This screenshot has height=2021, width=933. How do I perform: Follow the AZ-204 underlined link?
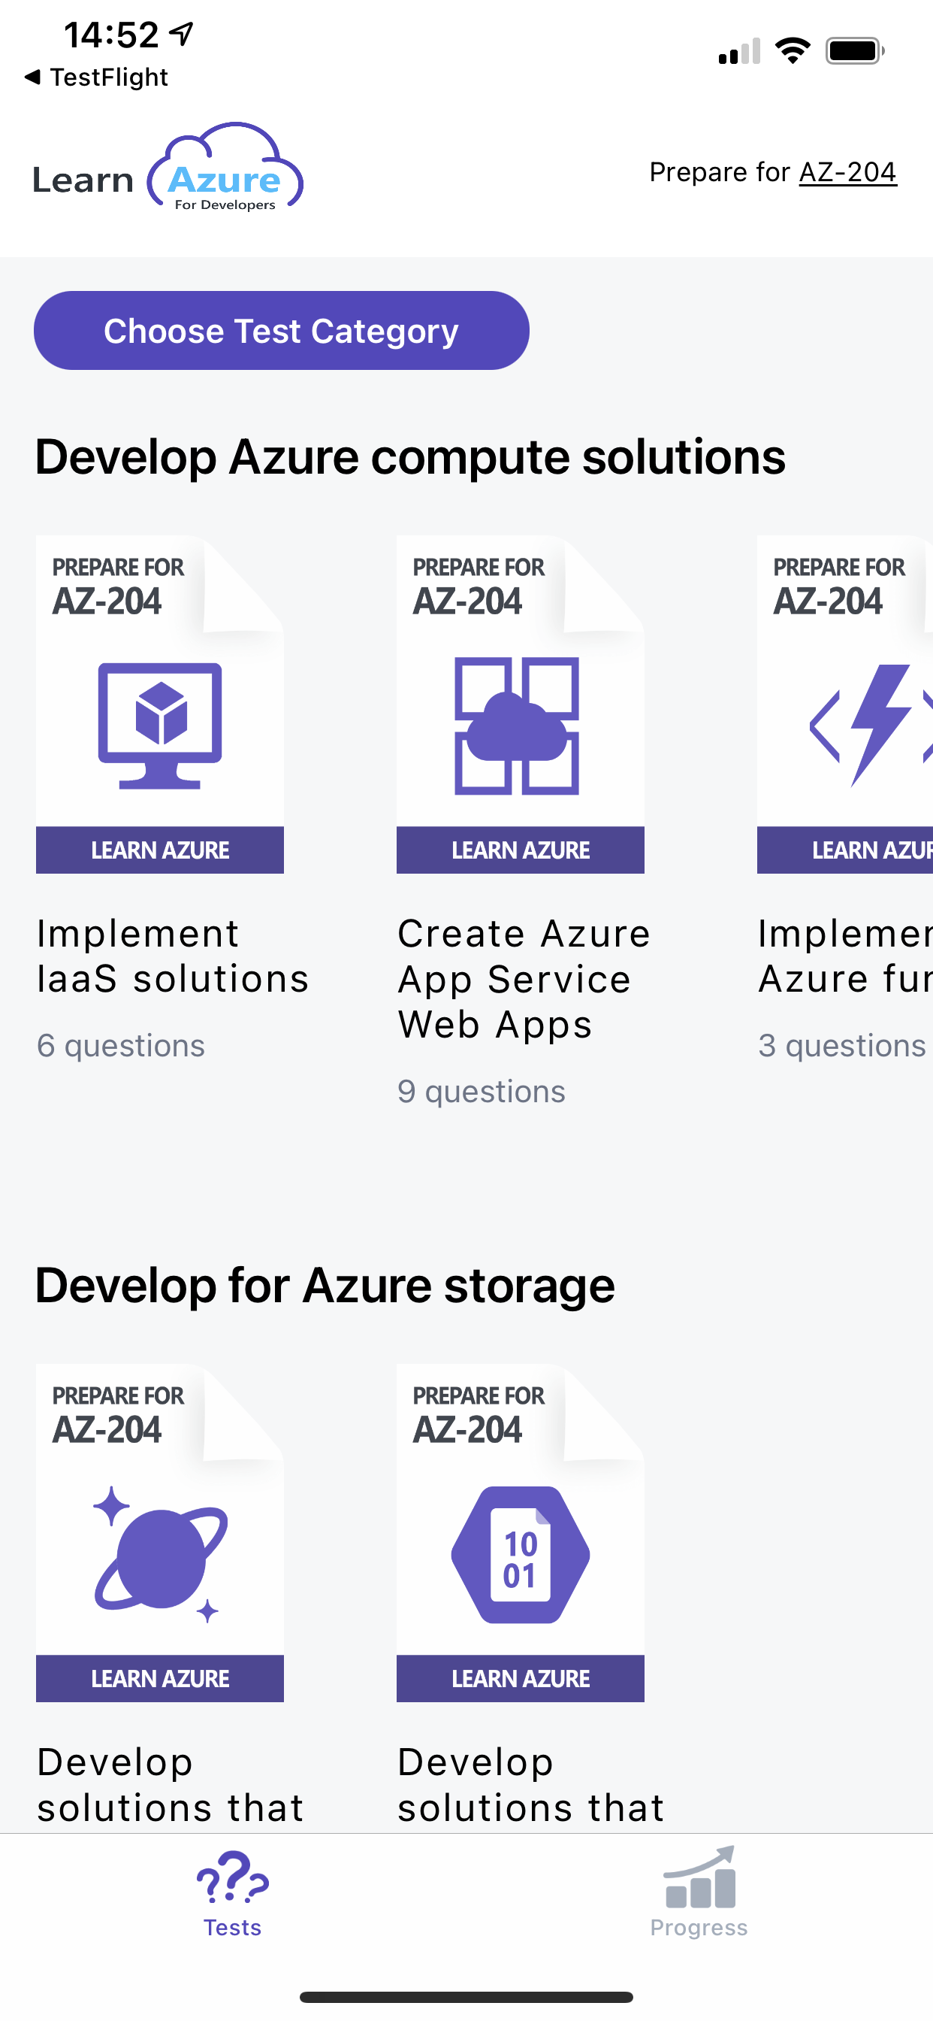[x=847, y=172]
